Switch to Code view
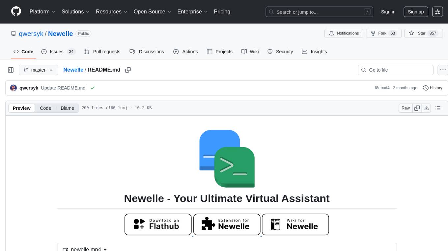Screen dimensions: 448x251 (45, 108)
